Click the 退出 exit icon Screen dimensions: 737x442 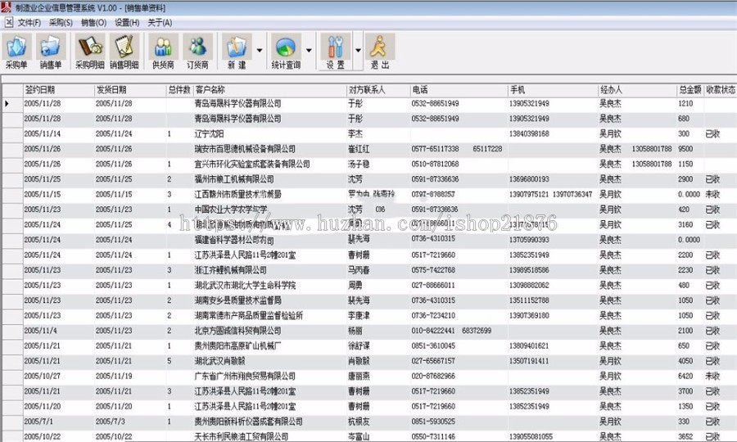click(x=379, y=52)
